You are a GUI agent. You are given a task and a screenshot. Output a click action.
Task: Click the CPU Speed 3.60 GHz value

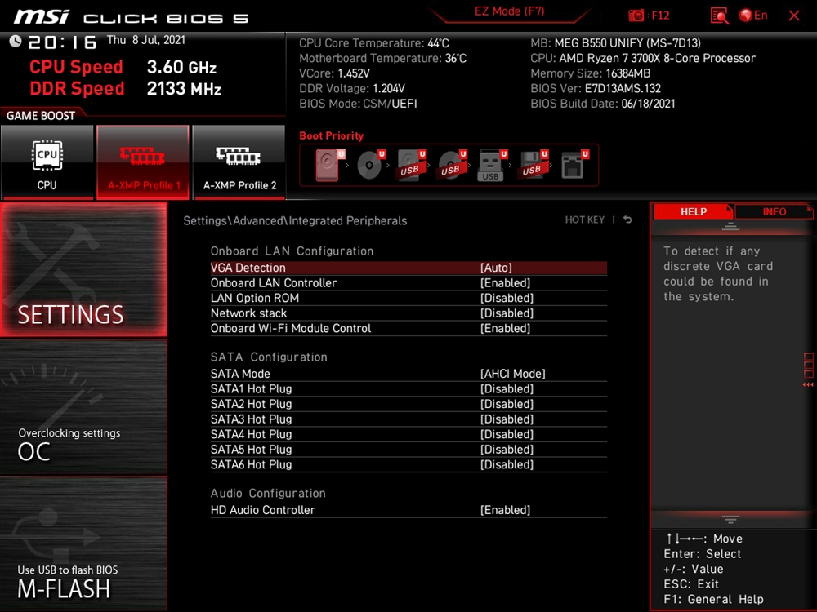tap(181, 67)
